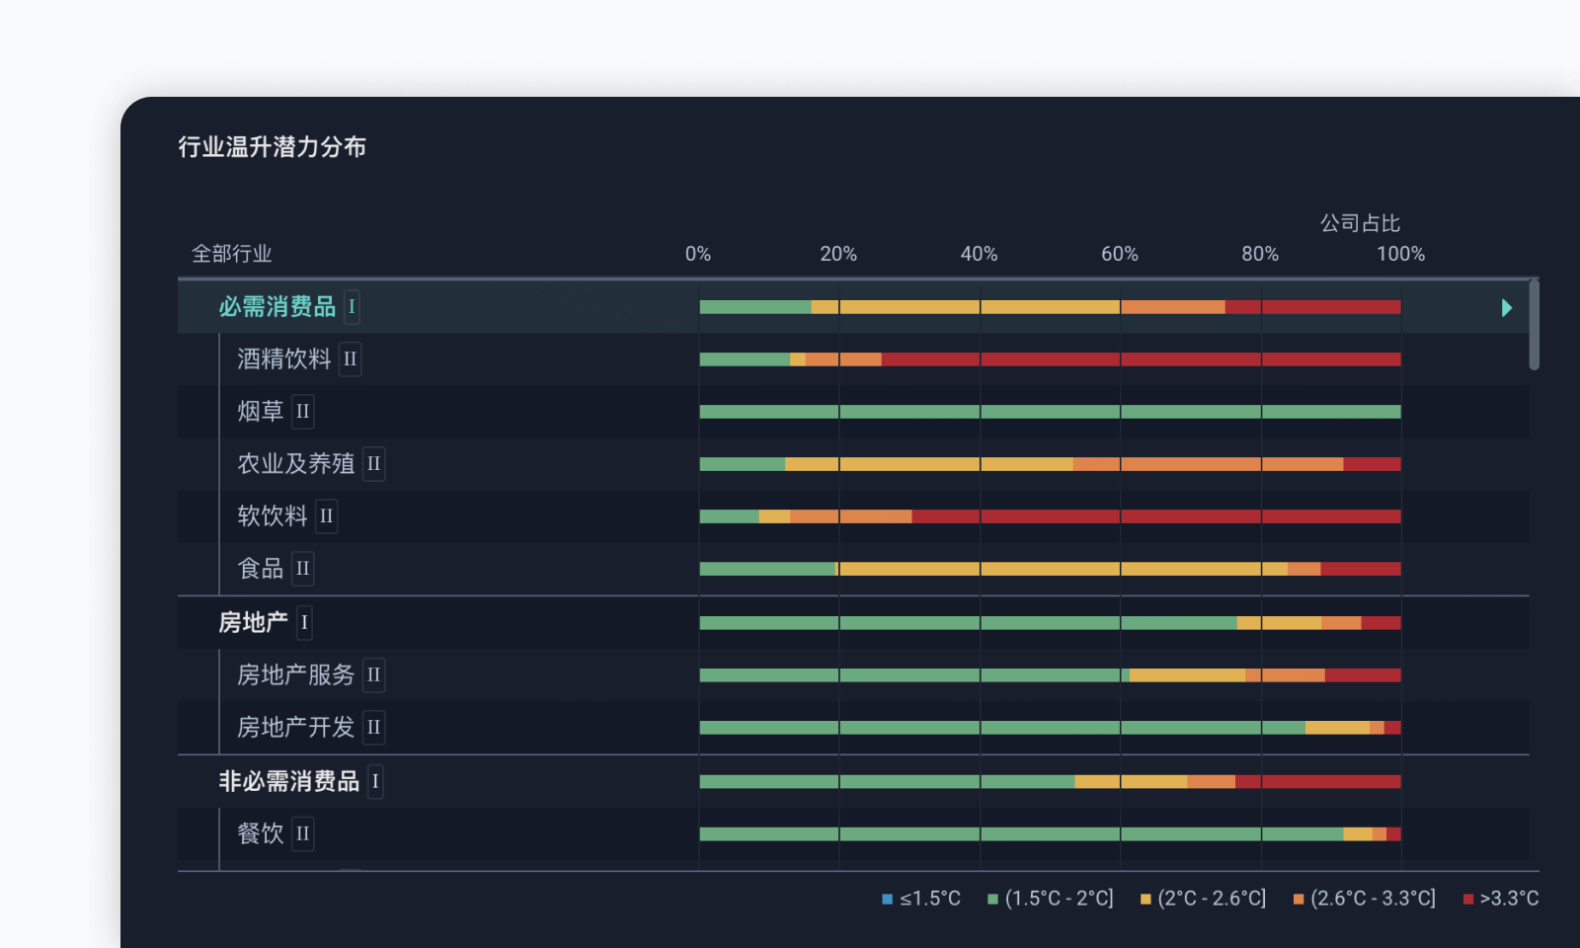Viewport: 1580px width, 948px height.
Task: Click the level II badge beside 食品
Action: coord(303,569)
